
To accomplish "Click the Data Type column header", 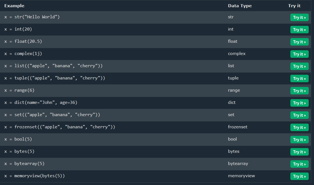I will point(240,6).
